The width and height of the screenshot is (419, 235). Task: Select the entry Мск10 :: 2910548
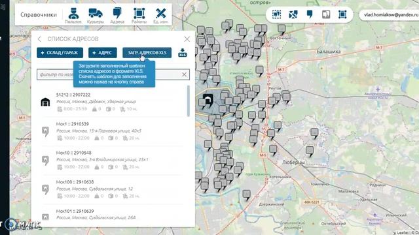tap(74, 153)
